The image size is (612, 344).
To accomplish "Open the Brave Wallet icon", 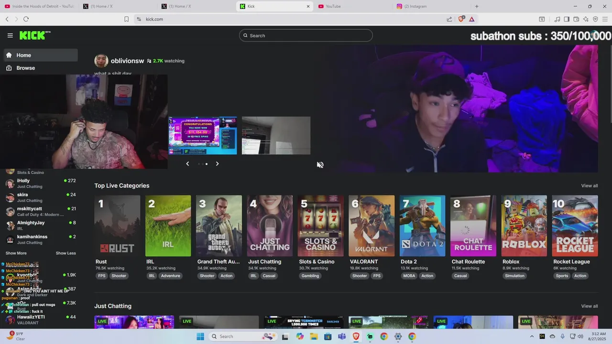I will pos(576,19).
